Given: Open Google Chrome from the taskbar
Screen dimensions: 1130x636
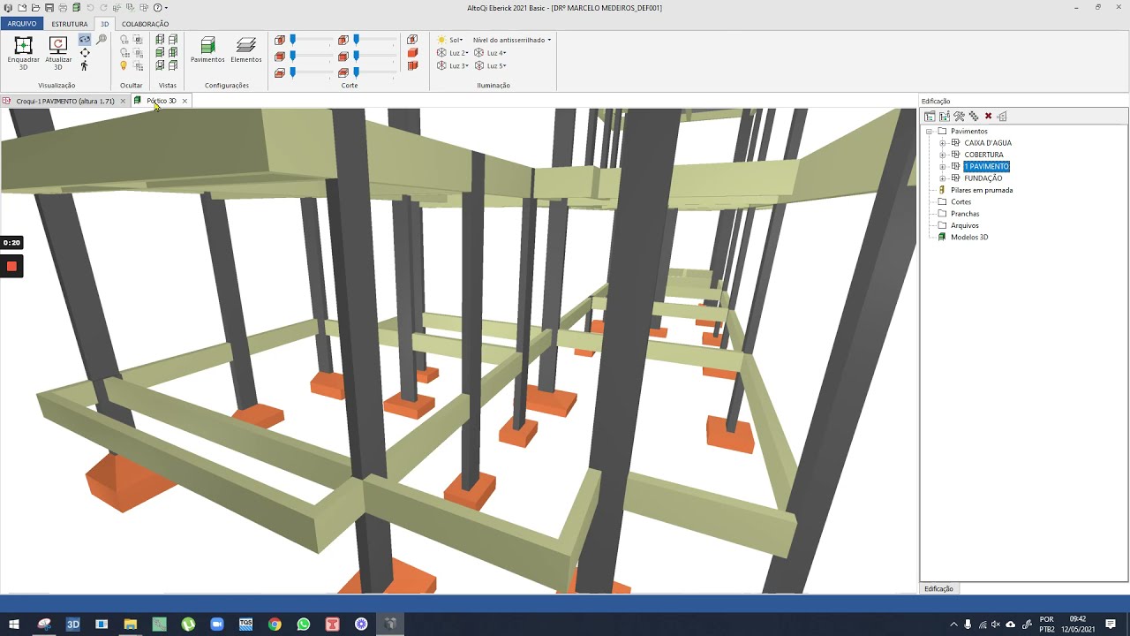Looking at the screenshot, I should 275,625.
